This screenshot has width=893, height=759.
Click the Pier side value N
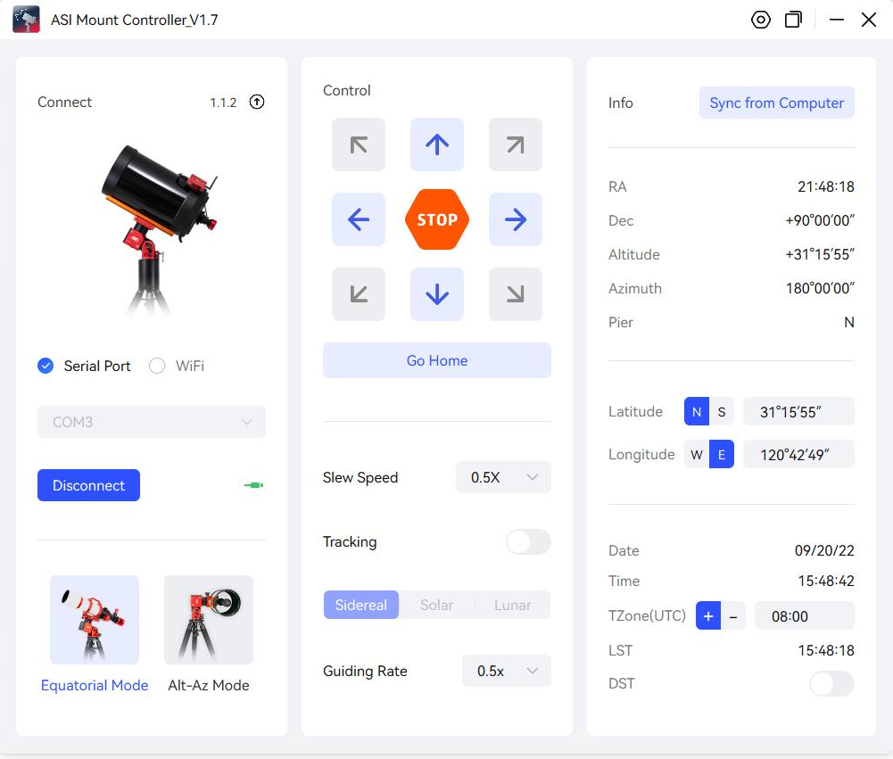(849, 322)
